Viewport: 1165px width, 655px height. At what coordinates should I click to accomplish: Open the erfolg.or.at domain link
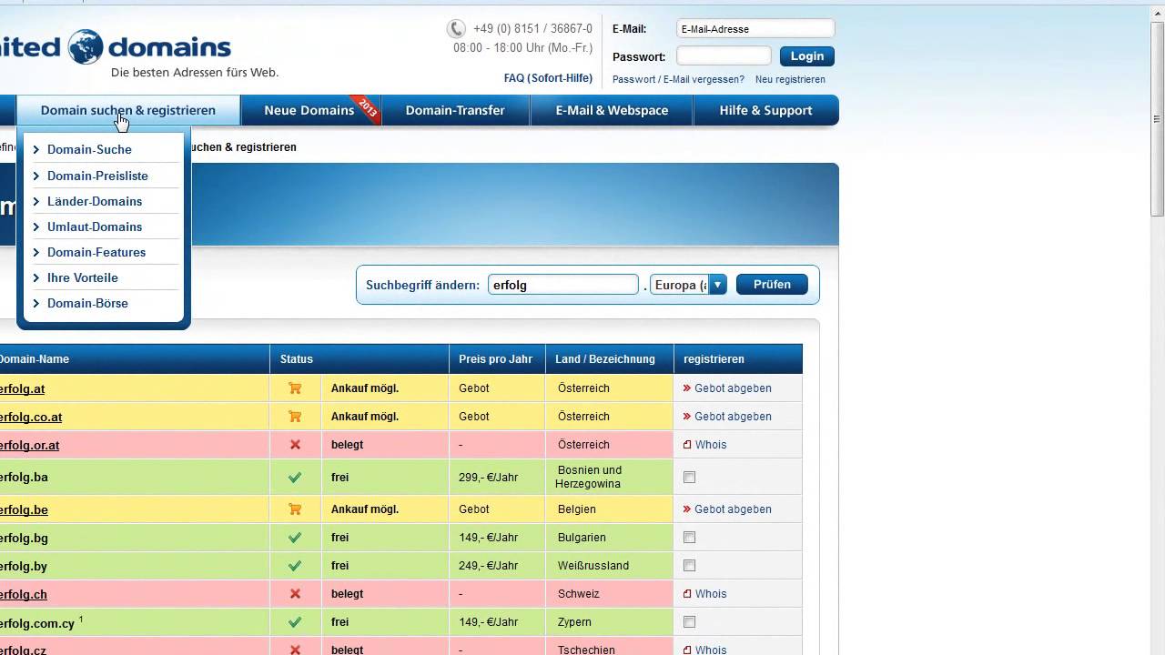point(29,445)
